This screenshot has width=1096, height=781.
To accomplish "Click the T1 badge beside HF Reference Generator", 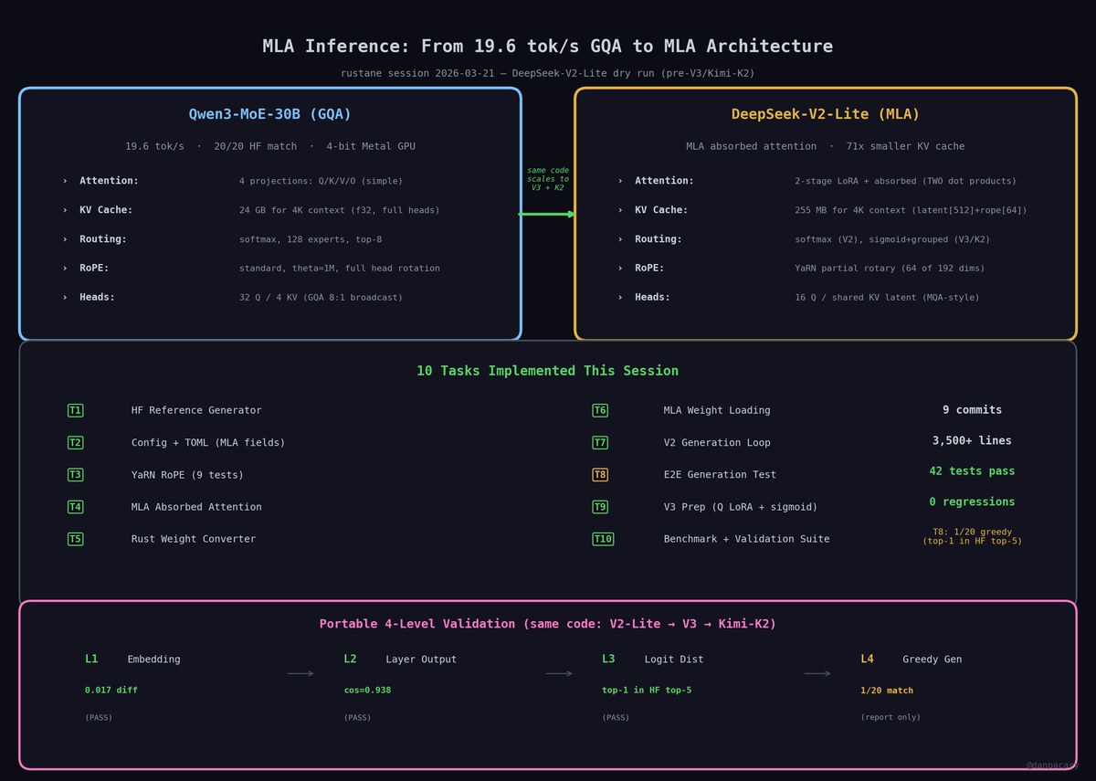I will [x=75, y=410].
